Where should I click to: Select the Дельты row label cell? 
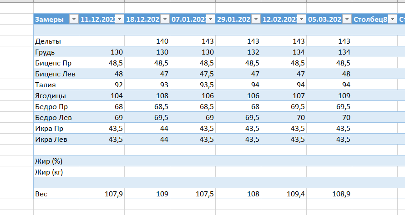tap(56, 41)
